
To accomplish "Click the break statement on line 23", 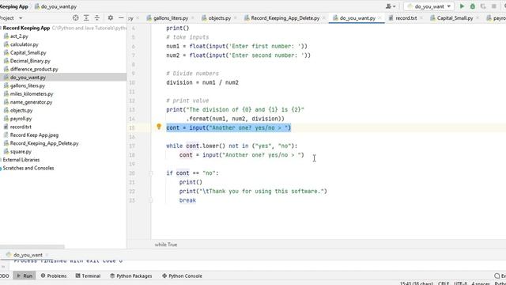I will click(x=187, y=200).
